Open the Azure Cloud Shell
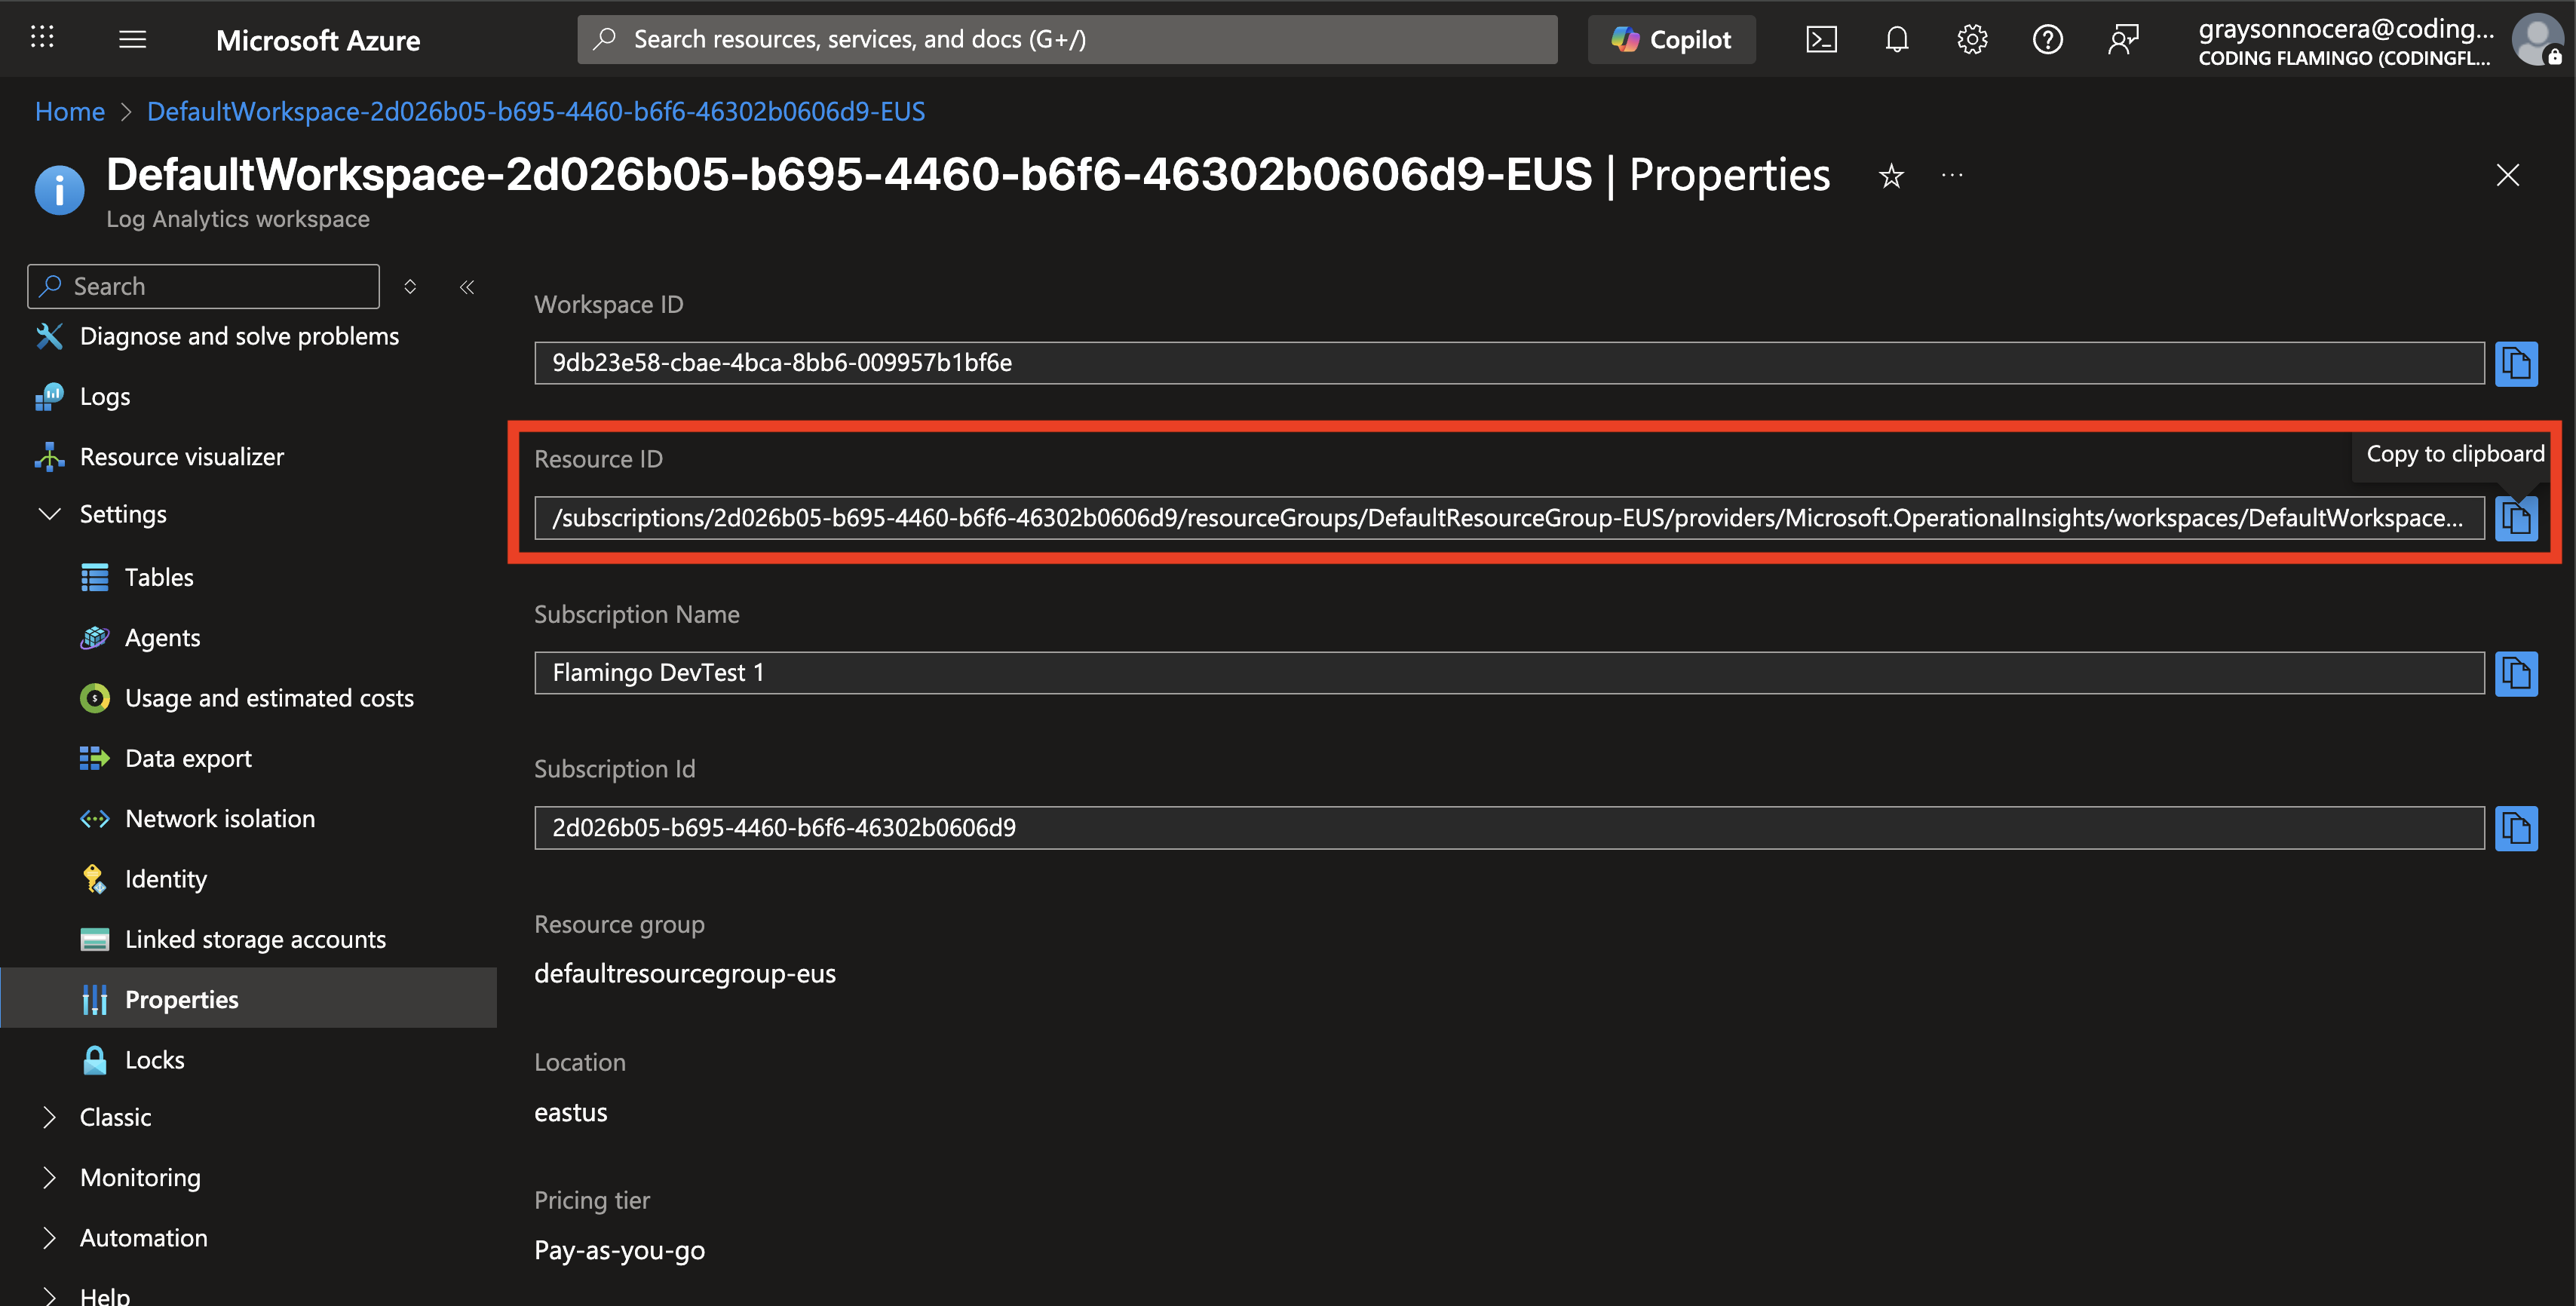This screenshot has width=2576, height=1306. pos(1822,39)
